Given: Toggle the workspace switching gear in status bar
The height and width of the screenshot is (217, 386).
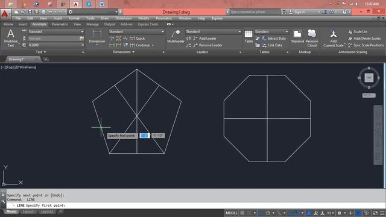Looking at the screenshot, I should point(339,213).
